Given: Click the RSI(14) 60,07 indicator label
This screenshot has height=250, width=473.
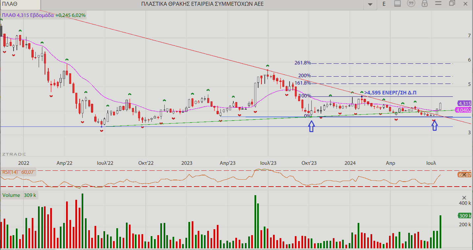Looking at the screenshot, I should 18,172.
